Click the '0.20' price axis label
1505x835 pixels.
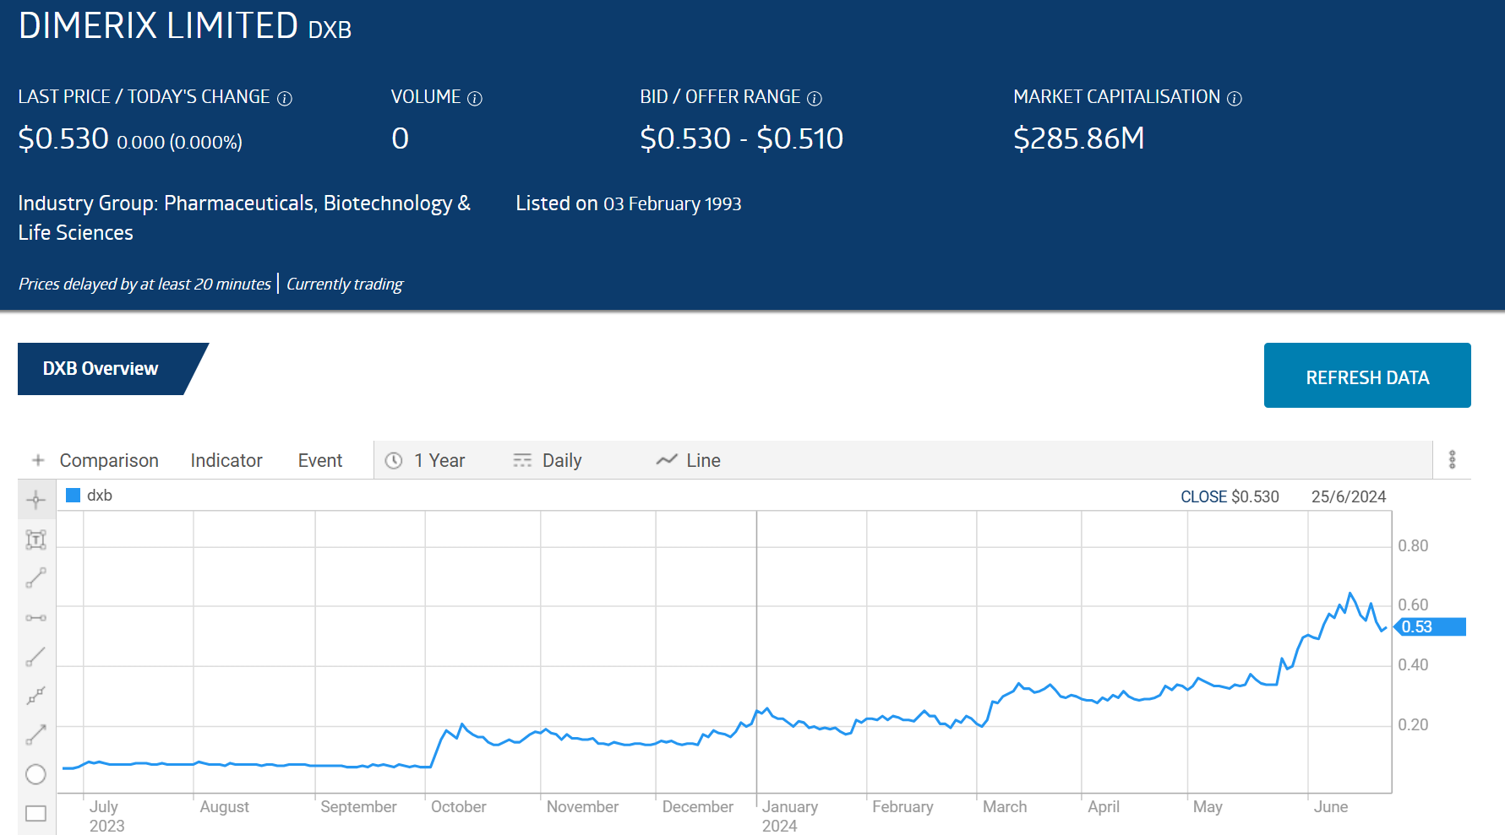click(x=1413, y=724)
